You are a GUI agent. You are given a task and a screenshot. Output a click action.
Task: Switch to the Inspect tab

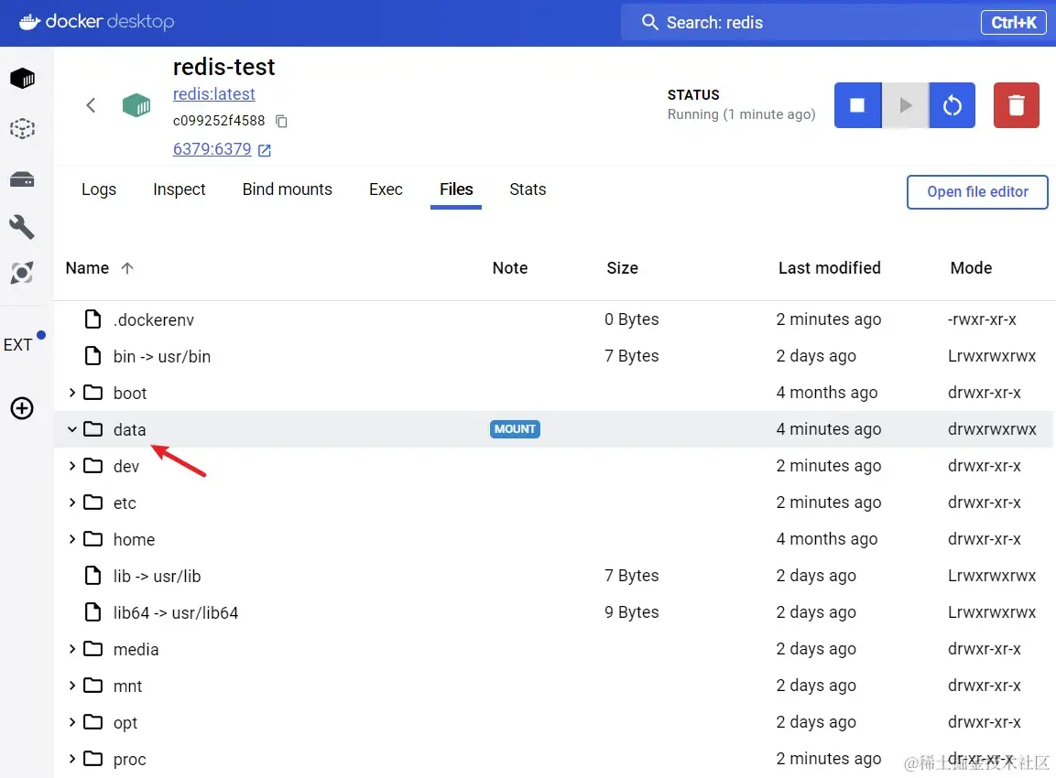[180, 189]
